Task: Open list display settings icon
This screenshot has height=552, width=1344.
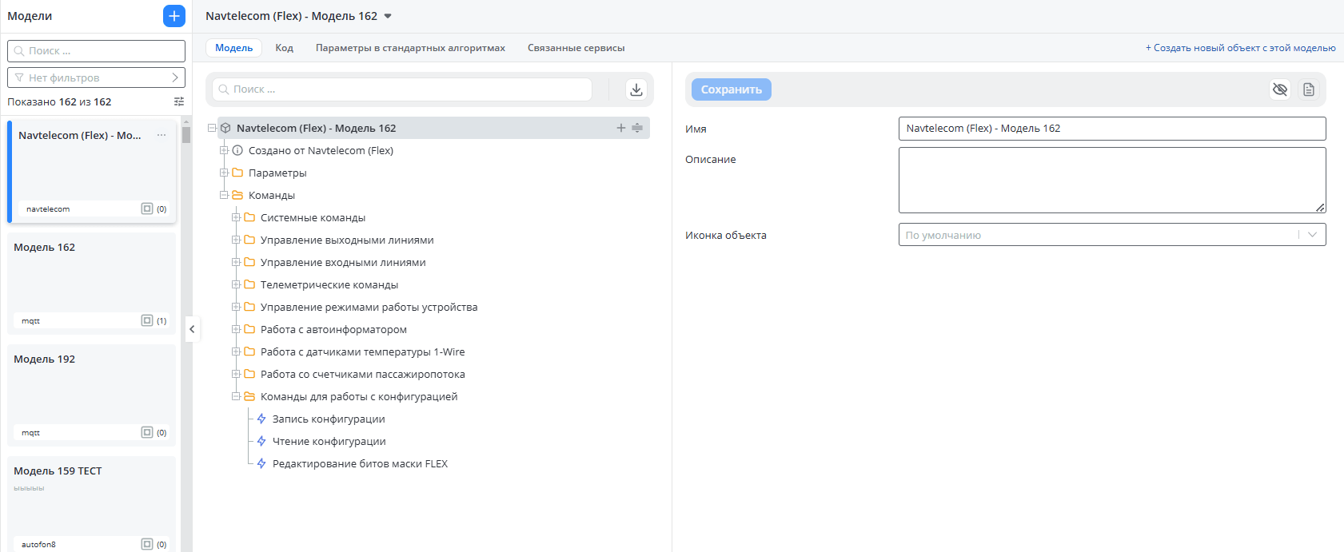Action: coord(179,101)
